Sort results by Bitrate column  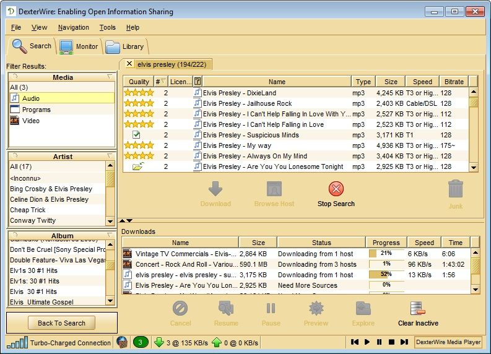[454, 81]
